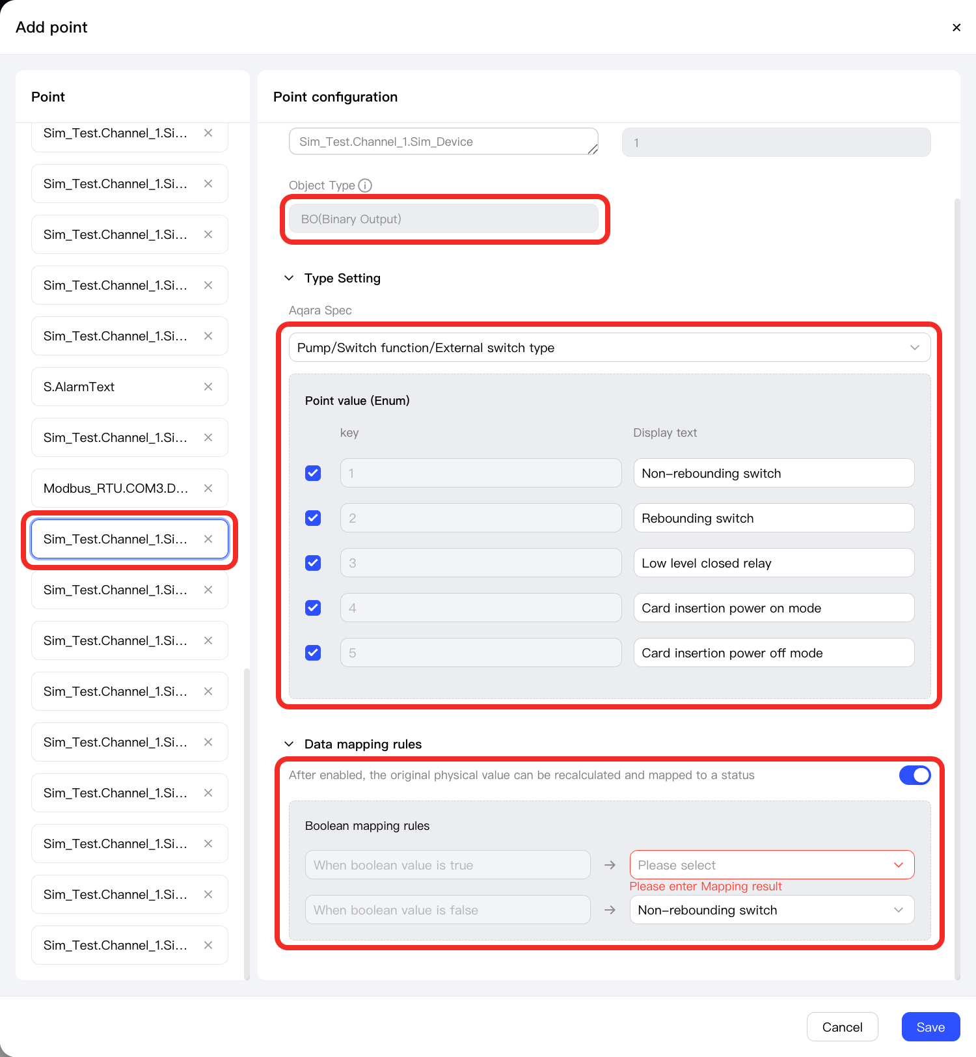Open the Aqara Spec dropdown

(610, 348)
